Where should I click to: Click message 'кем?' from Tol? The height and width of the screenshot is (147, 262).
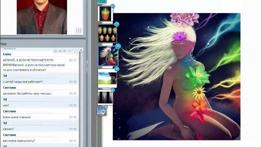click(6, 105)
